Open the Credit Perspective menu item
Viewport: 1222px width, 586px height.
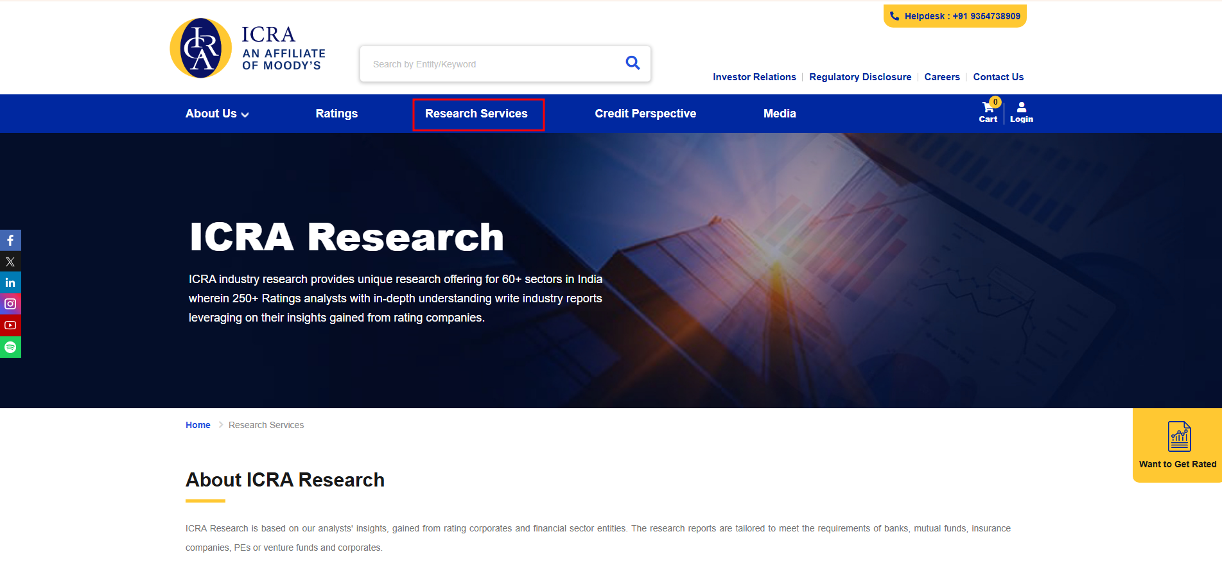click(x=645, y=114)
